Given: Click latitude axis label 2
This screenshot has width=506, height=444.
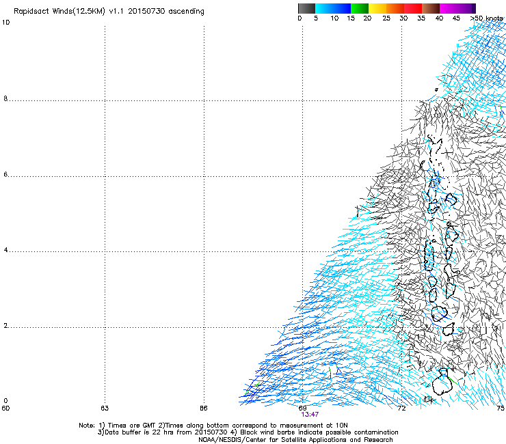Looking at the screenshot, I should tap(5, 326).
